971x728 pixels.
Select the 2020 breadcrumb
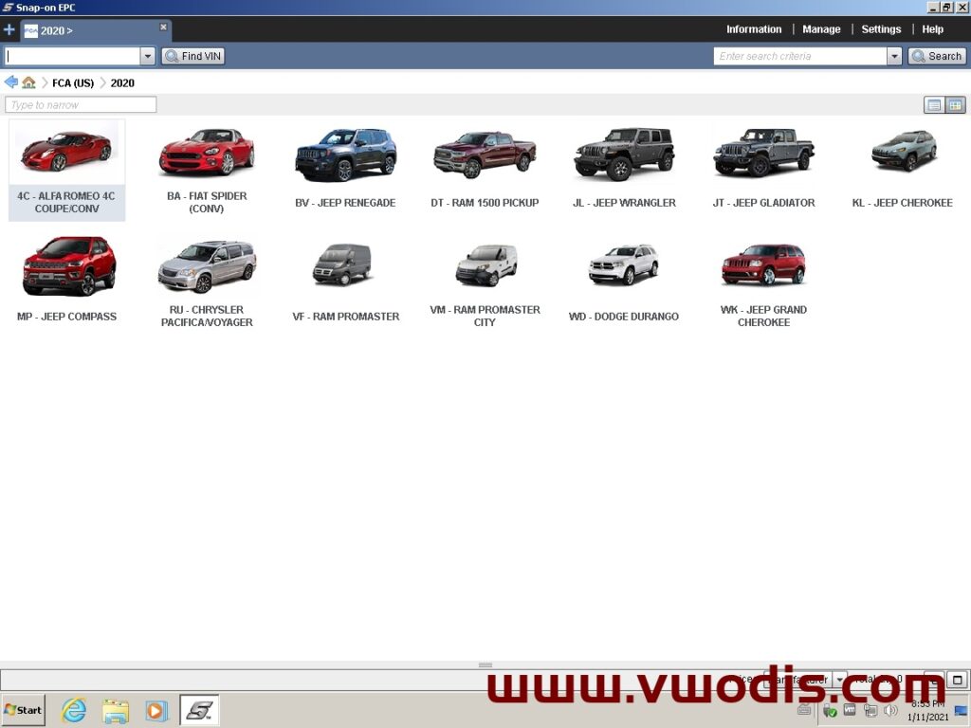(x=122, y=83)
